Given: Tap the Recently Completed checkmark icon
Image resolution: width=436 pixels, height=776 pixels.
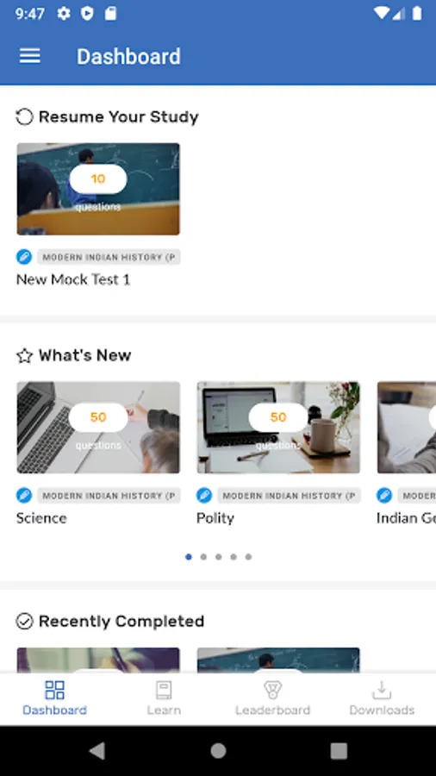Looking at the screenshot, I should click(x=24, y=621).
